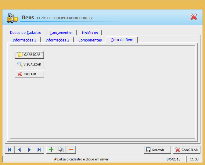
Task: Click the date 8/5/2015 in status bar
Action: click(173, 159)
